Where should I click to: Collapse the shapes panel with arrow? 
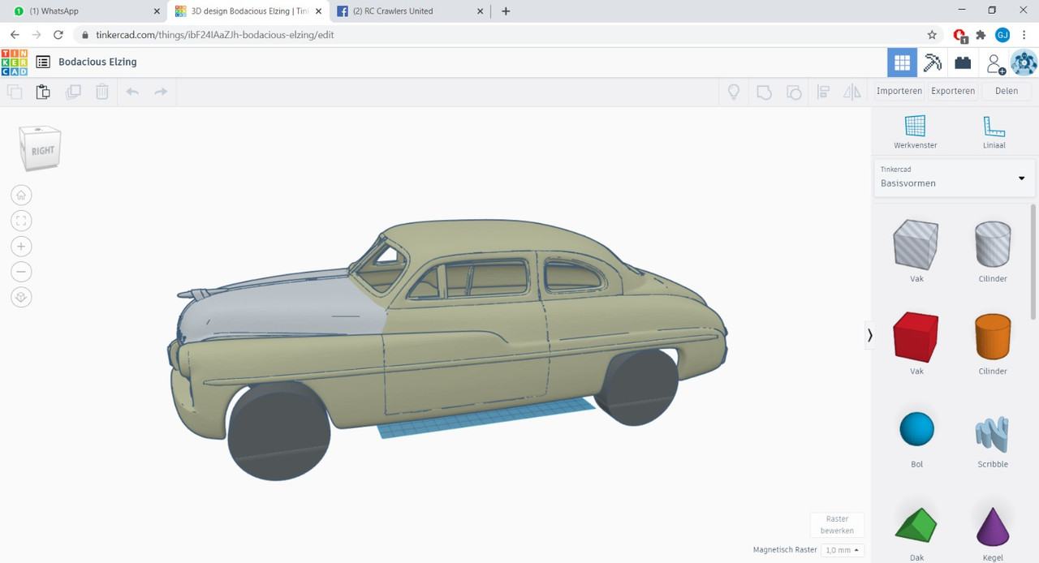(x=869, y=334)
